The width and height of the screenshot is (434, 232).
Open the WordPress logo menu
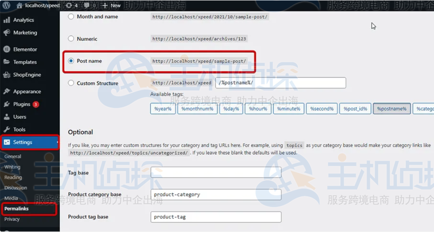(x=6, y=5)
